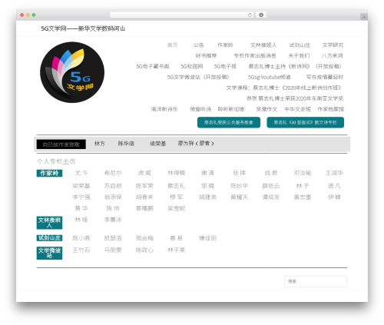Image resolution: width=384 pixels, height=325 pixels.
Task: Open 语凡 author column
Action: point(334,186)
